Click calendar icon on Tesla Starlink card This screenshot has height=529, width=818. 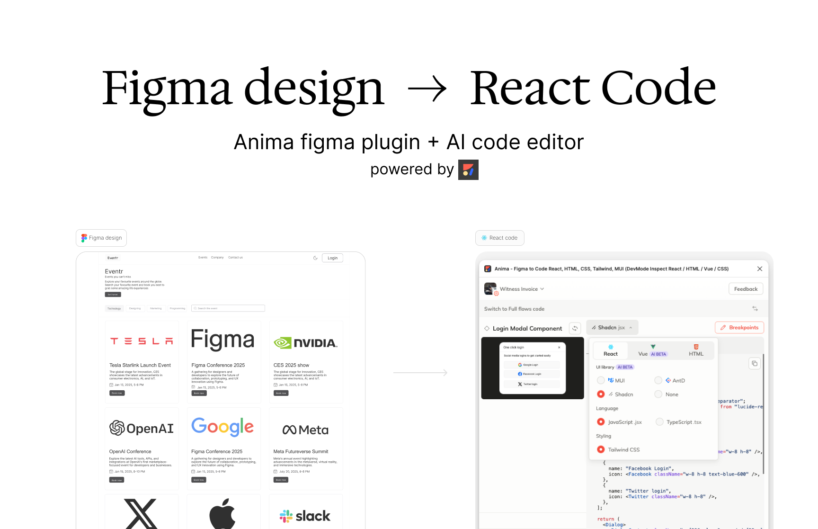coord(111,385)
